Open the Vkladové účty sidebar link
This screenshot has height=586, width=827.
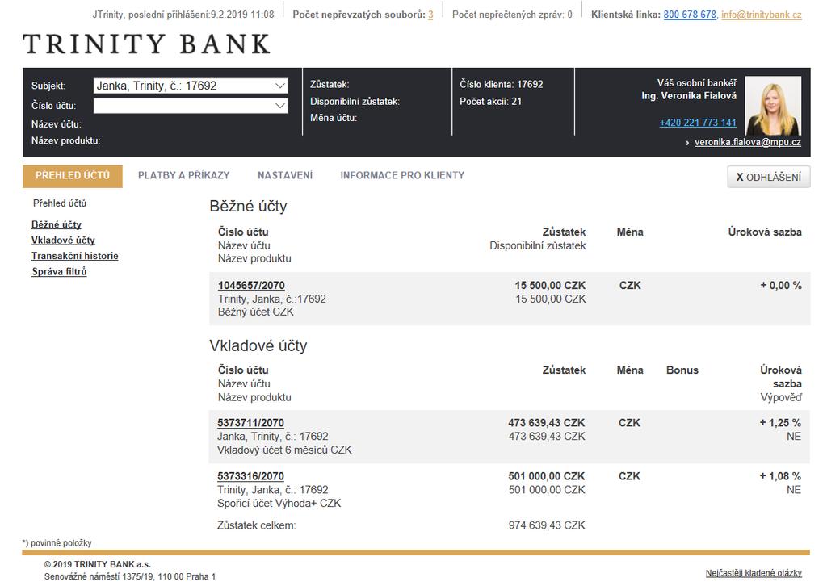coord(63,241)
